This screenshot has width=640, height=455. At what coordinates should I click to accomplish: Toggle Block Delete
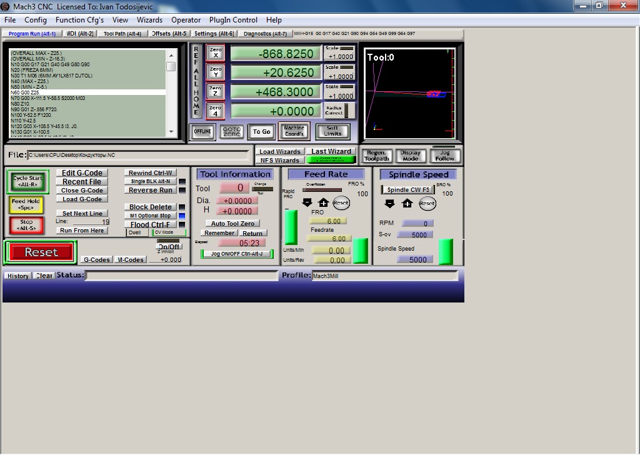point(150,207)
